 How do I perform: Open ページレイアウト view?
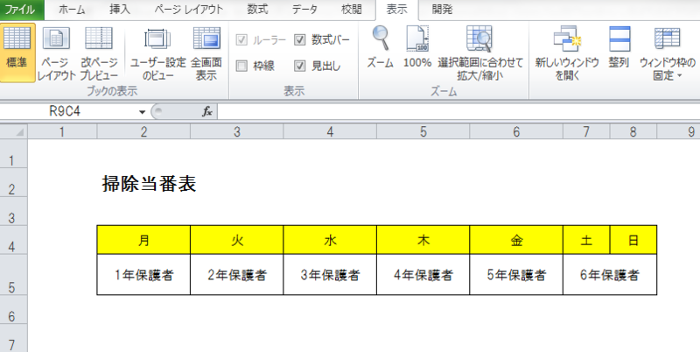pos(56,53)
